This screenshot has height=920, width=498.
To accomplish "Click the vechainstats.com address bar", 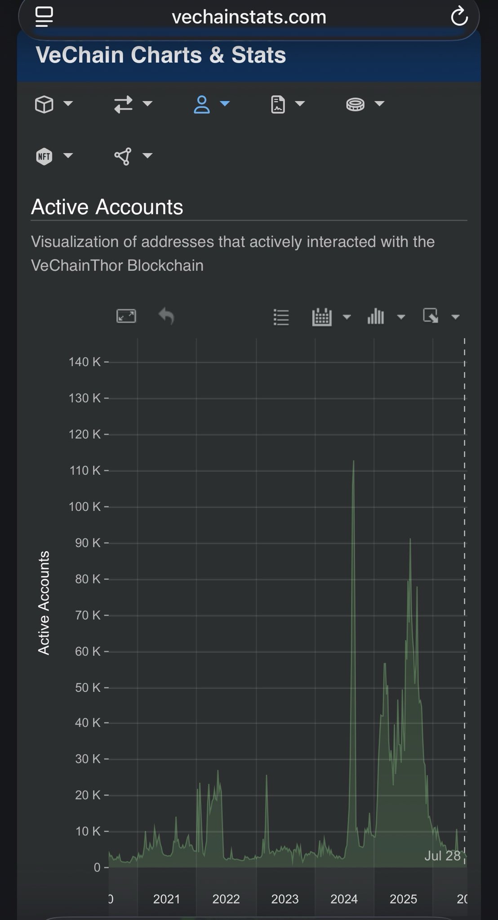I will tap(249, 18).
